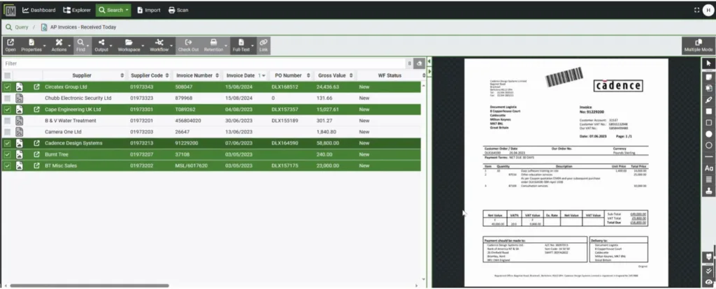716x289 pixels.
Task: Expand the Workflow dropdown arrow
Action: point(172,46)
